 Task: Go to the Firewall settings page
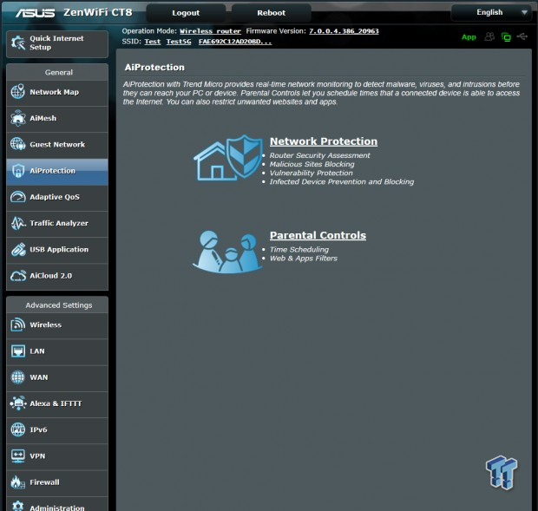click(x=57, y=482)
